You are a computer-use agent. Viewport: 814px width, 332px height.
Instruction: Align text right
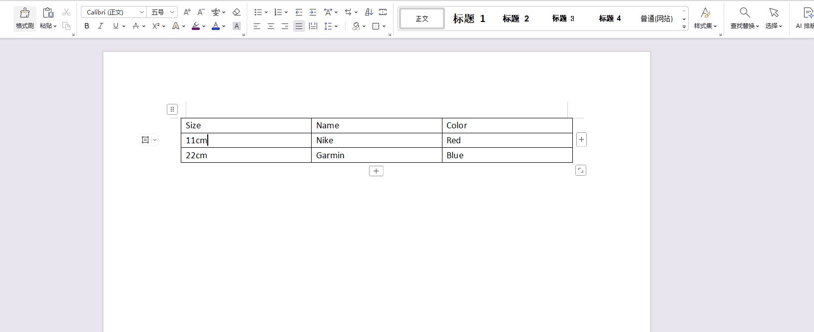pos(285,26)
